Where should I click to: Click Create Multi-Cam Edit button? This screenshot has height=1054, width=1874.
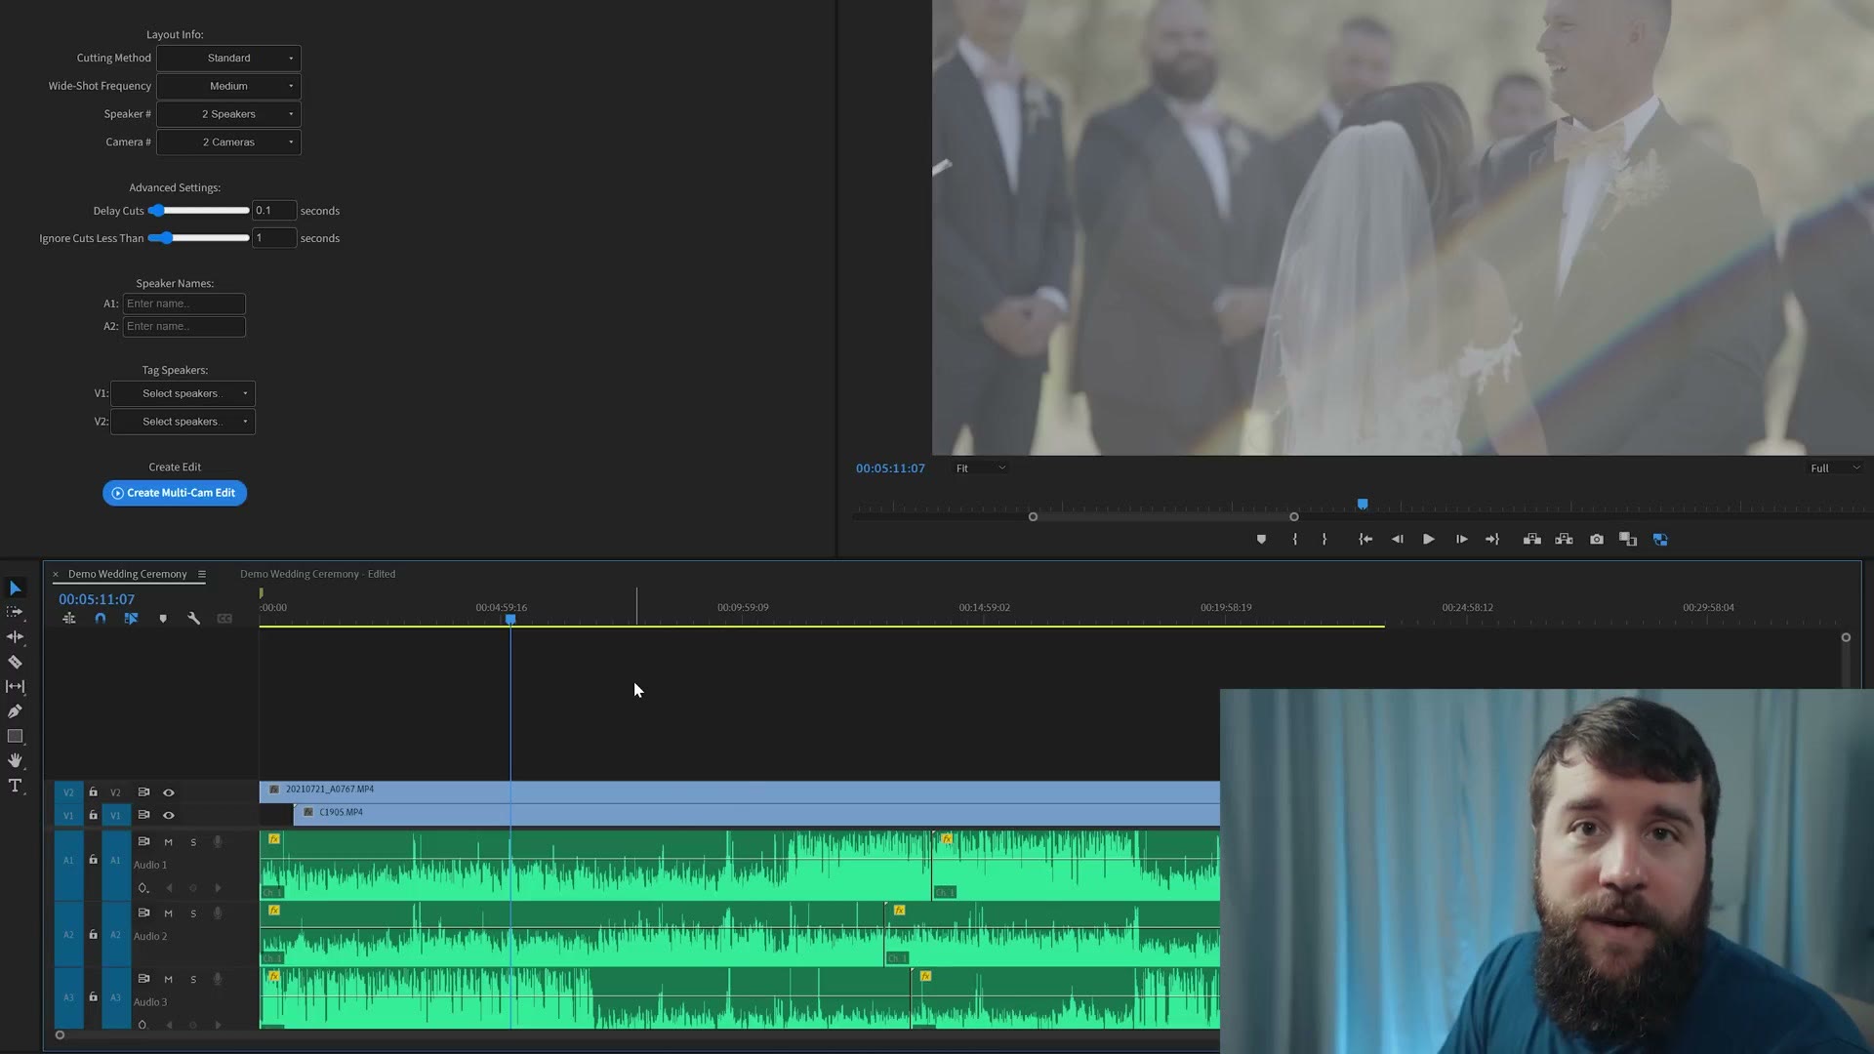pyautogui.click(x=175, y=493)
